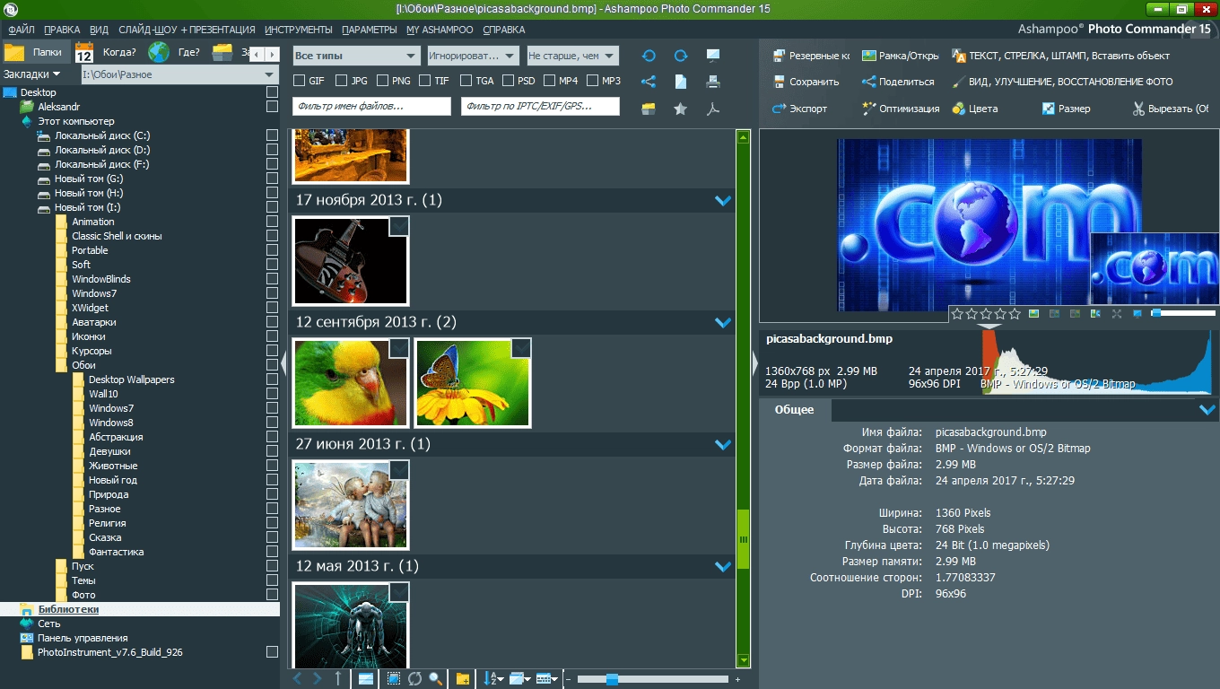Click the printer icon

[713, 82]
